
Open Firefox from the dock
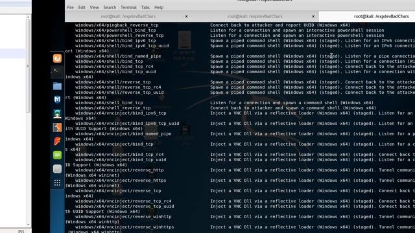[x=57, y=58]
